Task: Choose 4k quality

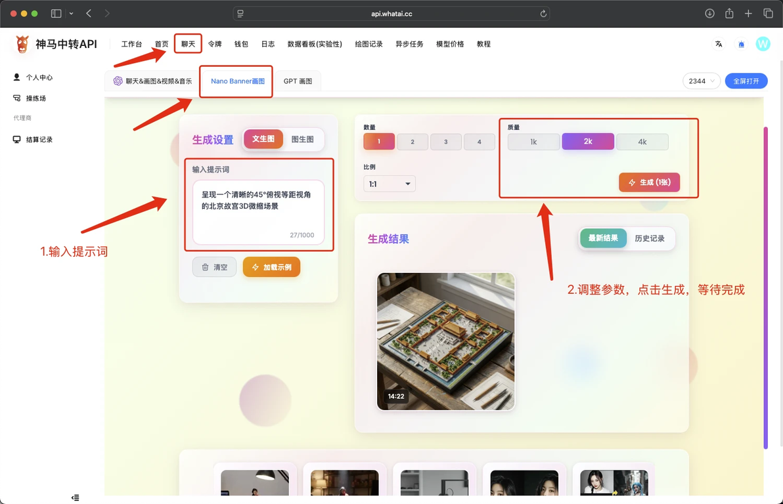Action: [x=642, y=142]
